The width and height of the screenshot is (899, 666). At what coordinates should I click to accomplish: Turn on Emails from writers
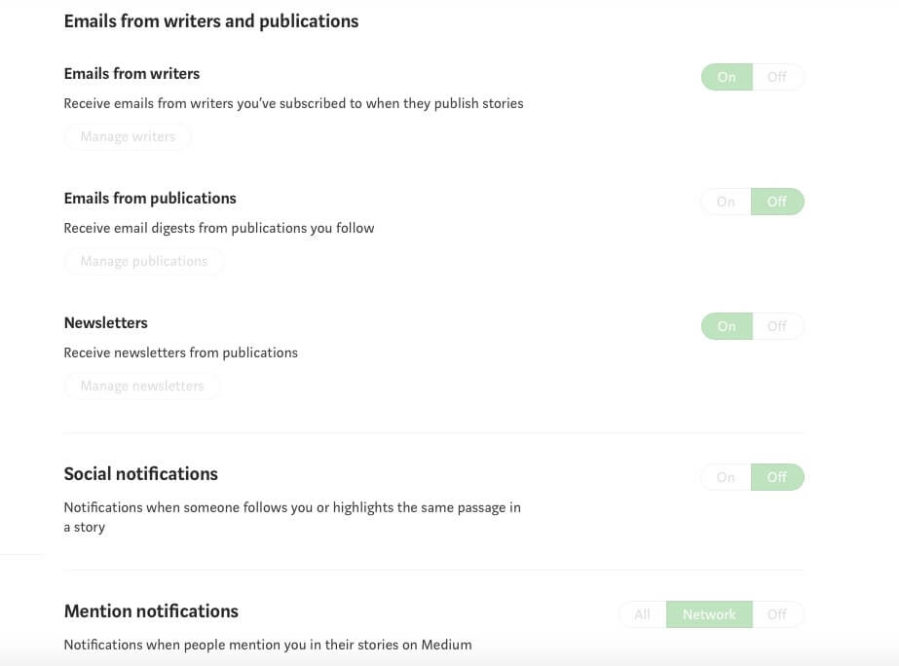[727, 77]
